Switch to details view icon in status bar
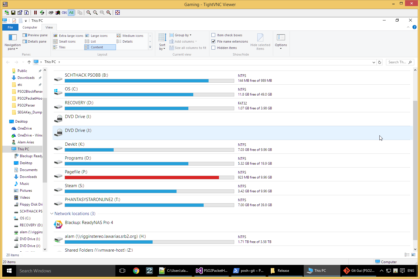Image resolution: width=420 pixels, height=279 pixels. [x=407, y=255]
